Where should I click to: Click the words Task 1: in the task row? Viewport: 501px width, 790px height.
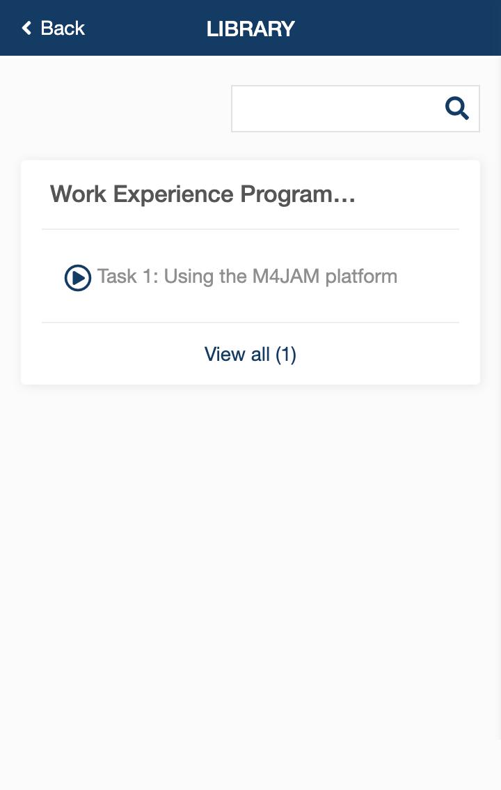tap(128, 277)
